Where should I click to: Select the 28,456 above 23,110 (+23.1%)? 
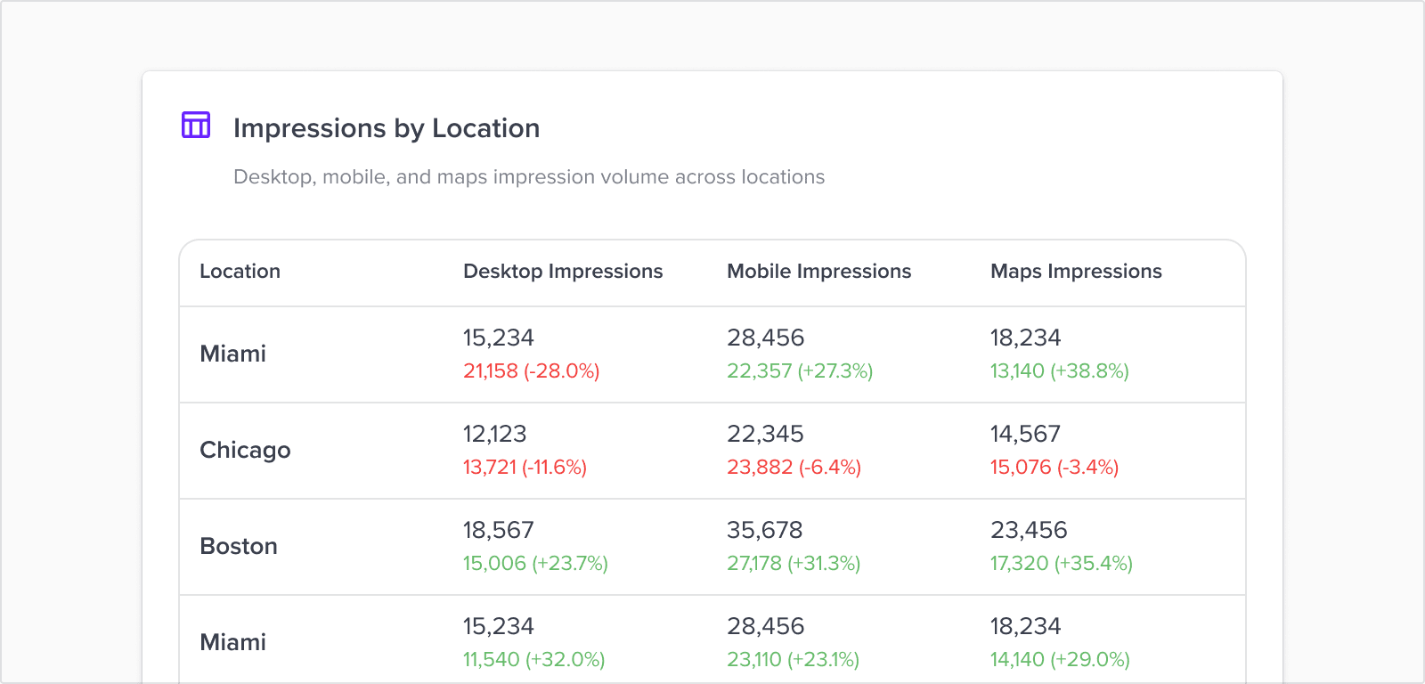tap(766, 626)
